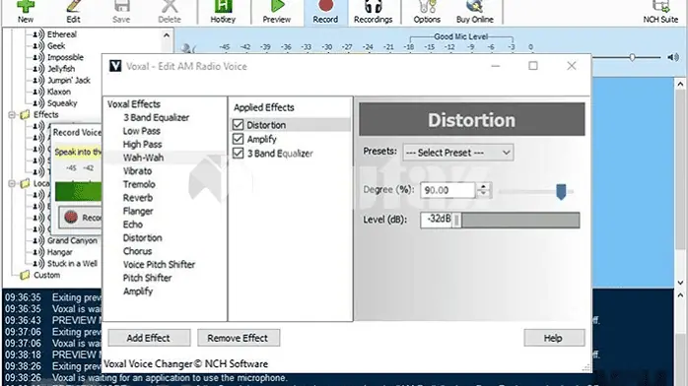The width and height of the screenshot is (688, 386).
Task: Choose Flanger in Voxal Effects
Action: pos(138,211)
